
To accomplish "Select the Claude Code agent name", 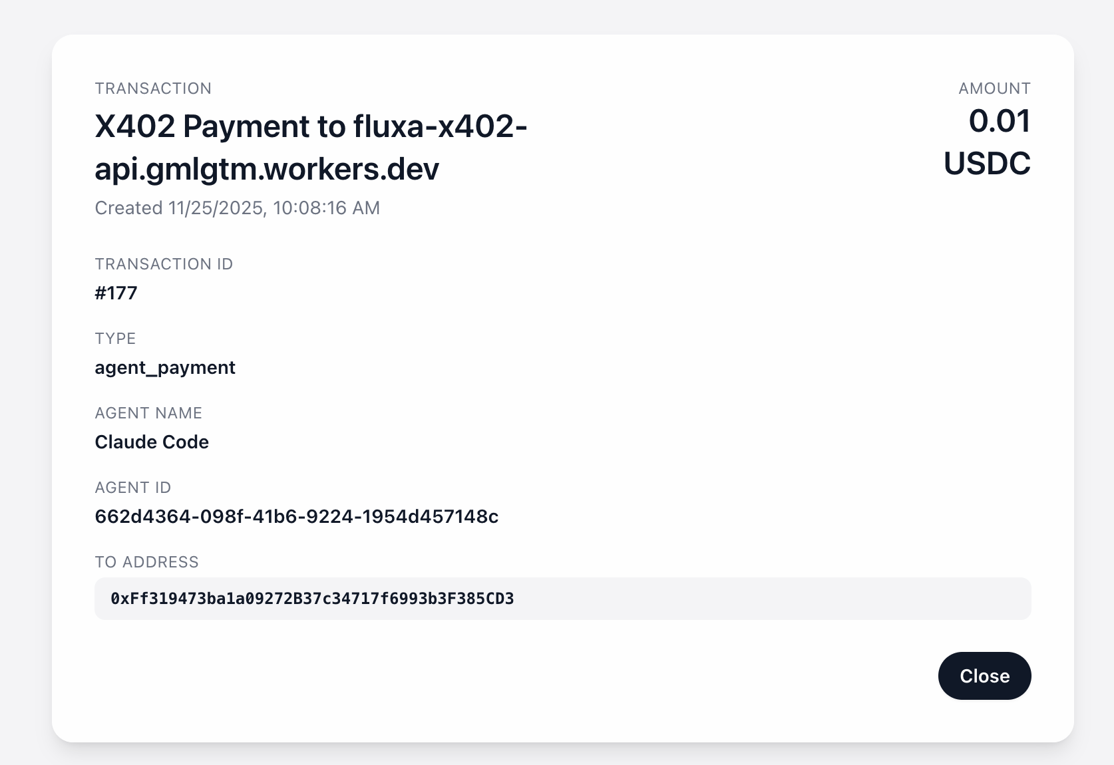I will [x=152, y=442].
